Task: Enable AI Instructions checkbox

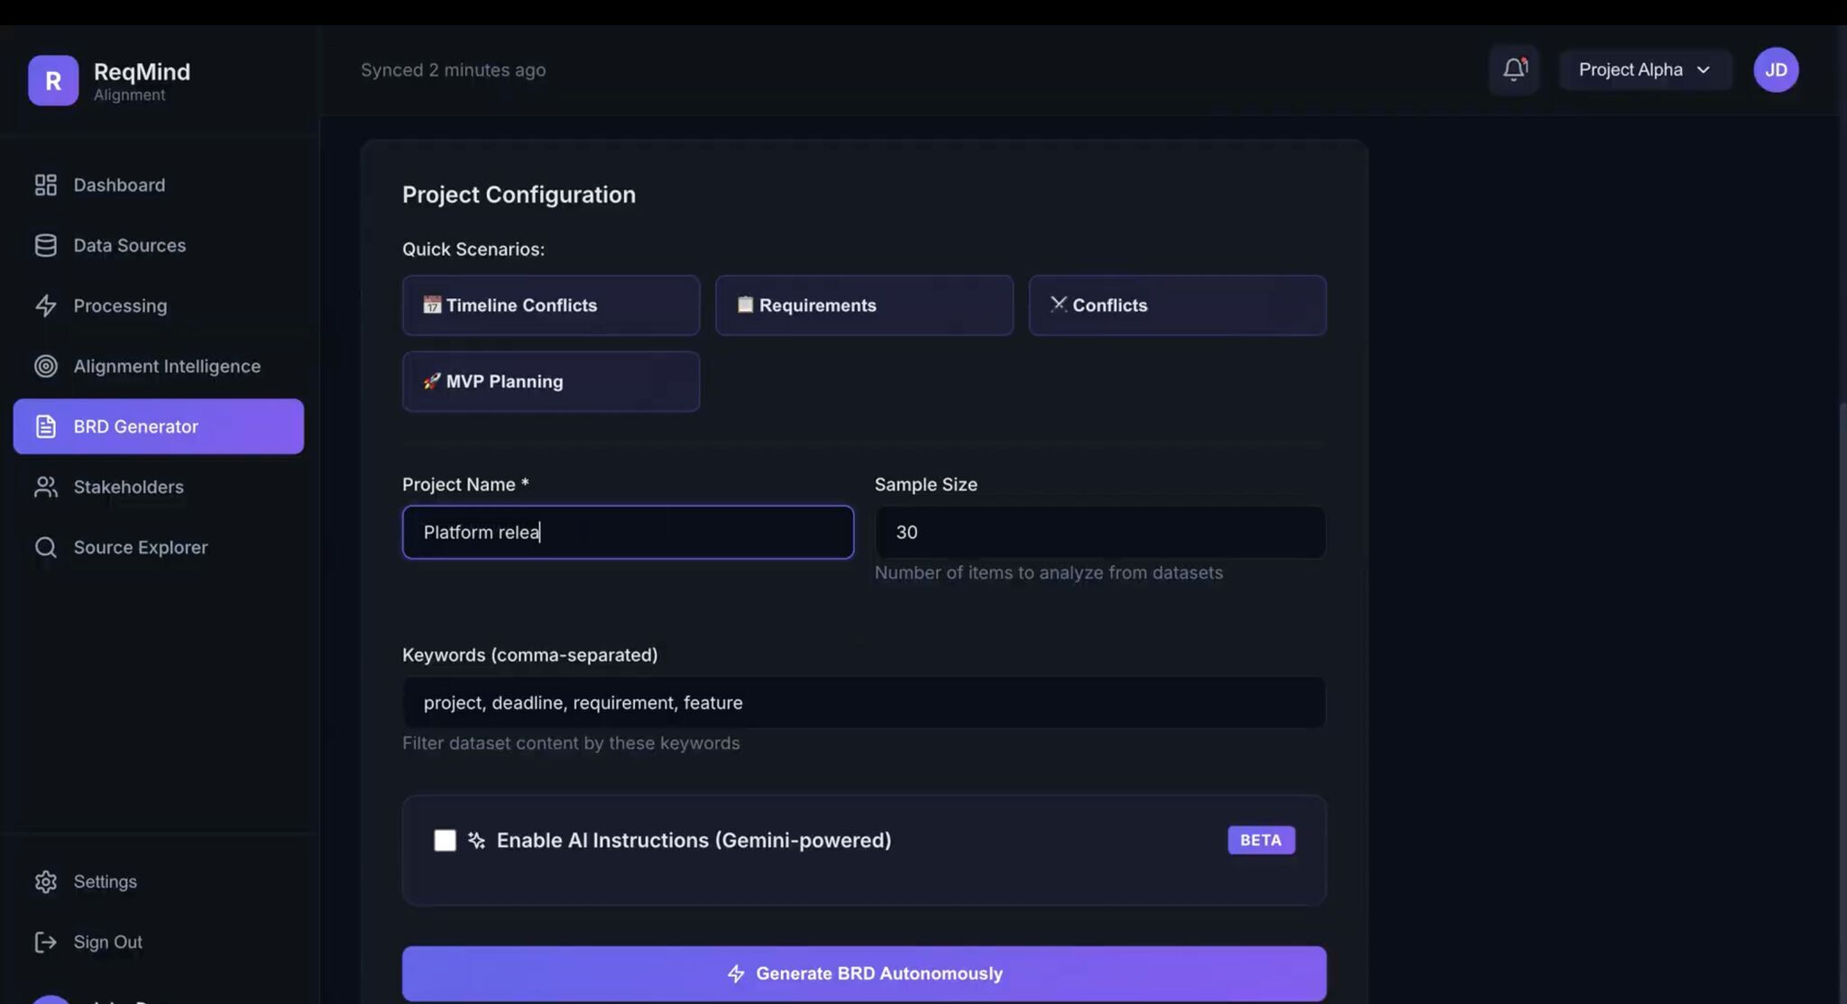Action: point(445,840)
